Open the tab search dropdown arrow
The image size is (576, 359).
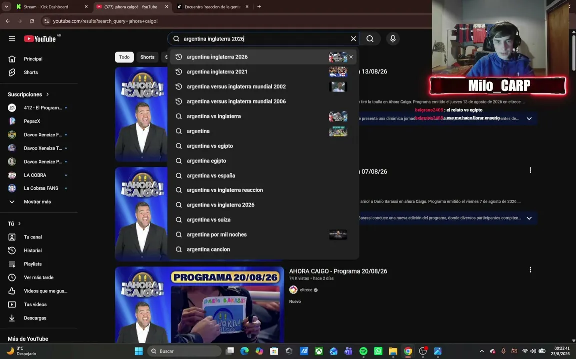pos(6,7)
